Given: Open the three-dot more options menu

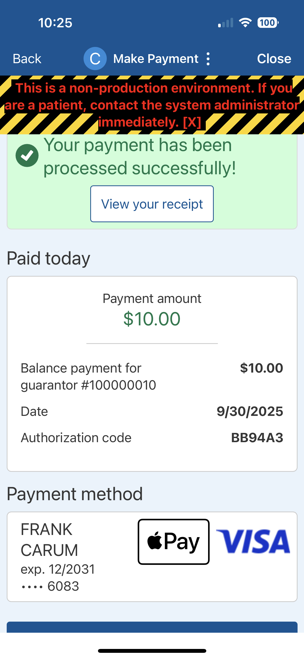Looking at the screenshot, I should 208,59.
